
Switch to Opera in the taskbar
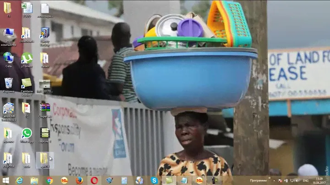coord(94,180)
